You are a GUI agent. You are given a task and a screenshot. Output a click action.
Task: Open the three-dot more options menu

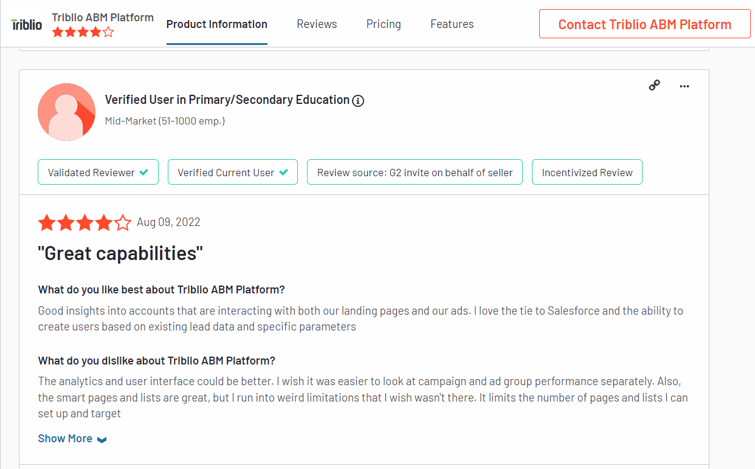click(x=684, y=86)
